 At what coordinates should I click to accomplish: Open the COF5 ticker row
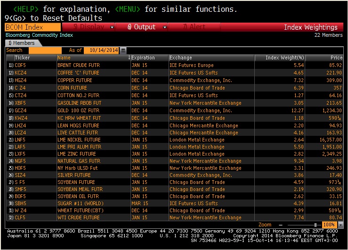point(20,66)
